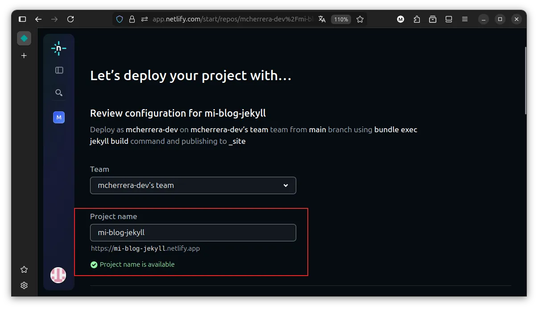
Task: Click the Netlify logo in the sidebar
Action: tap(58, 48)
